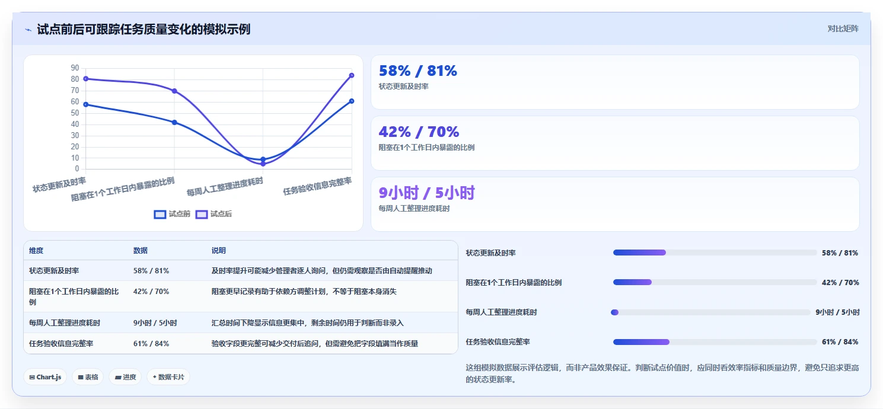Open the 58% / 81% data card

[615, 82]
